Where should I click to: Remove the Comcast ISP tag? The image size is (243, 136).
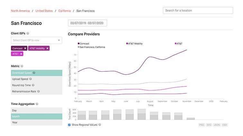25,48
